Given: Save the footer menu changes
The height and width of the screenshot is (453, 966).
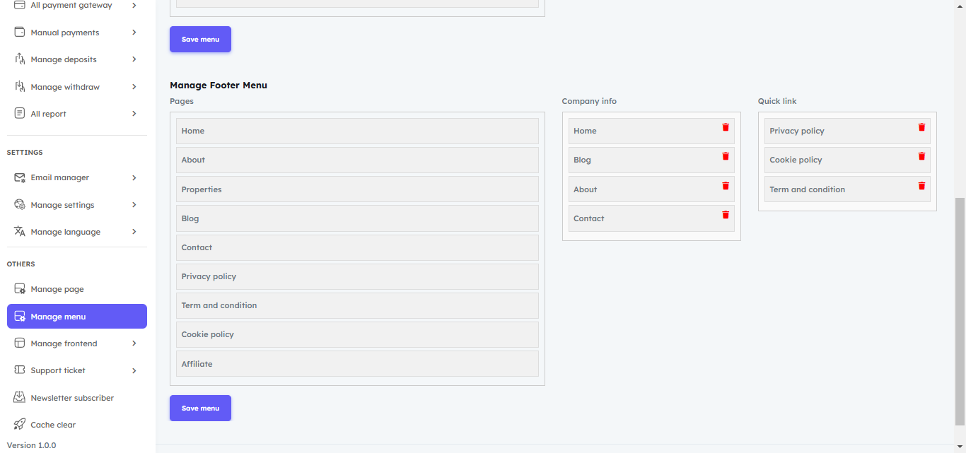Looking at the screenshot, I should click(x=200, y=408).
